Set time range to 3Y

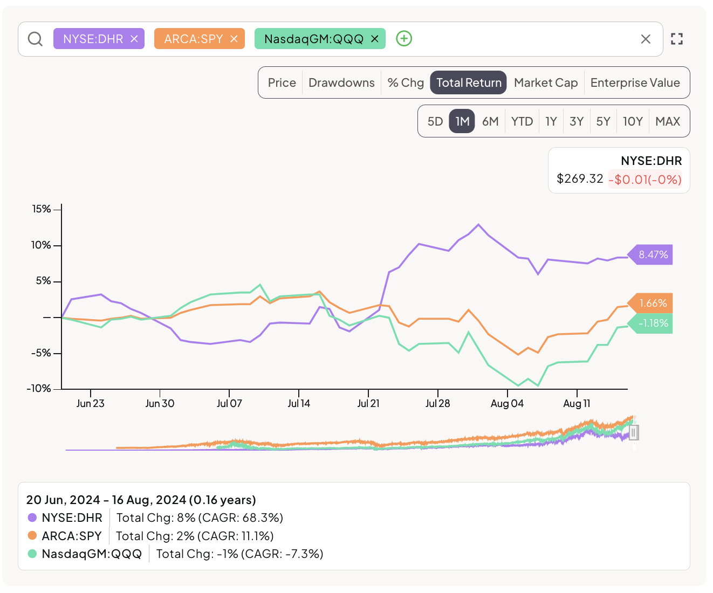coord(577,121)
